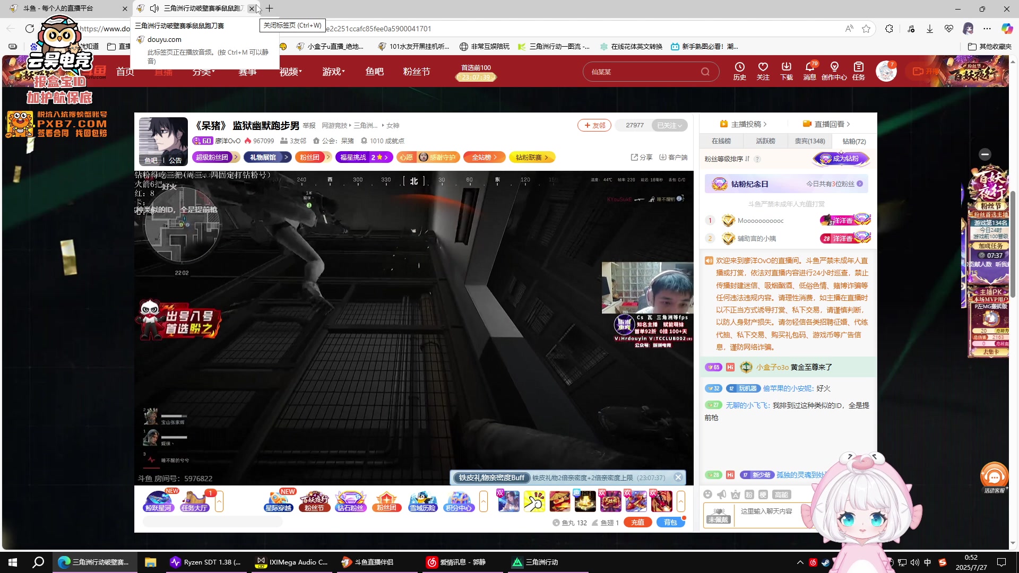This screenshot has width=1019, height=573.
Task: Click 成为钻粉 button
Action: (842, 159)
